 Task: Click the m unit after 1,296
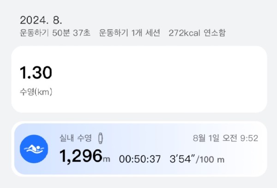[x=107, y=159]
